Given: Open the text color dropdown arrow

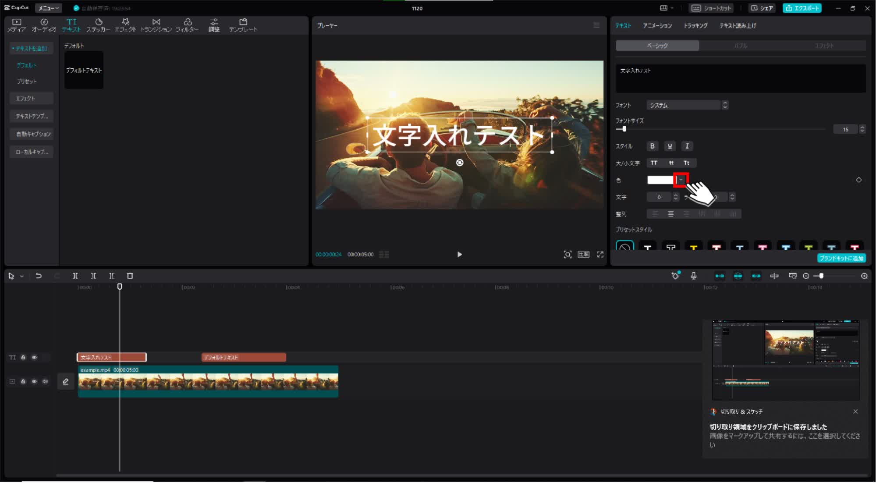Looking at the screenshot, I should pos(681,180).
